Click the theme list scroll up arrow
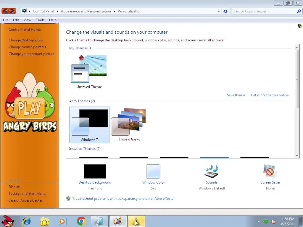Screen dimensions: 303x227 click(297, 47)
